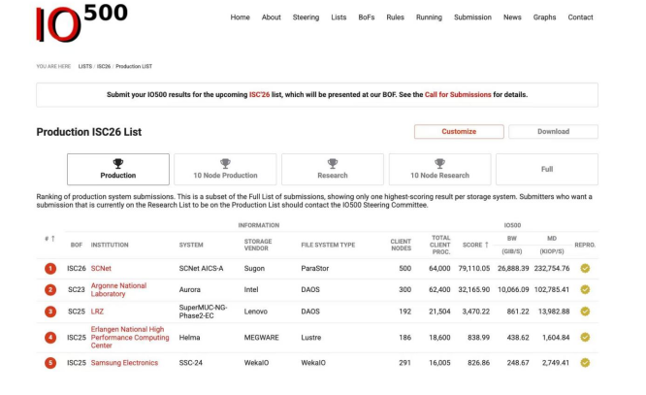Open the Graphs menu item
This screenshot has width=646, height=395.
click(544, 17)
